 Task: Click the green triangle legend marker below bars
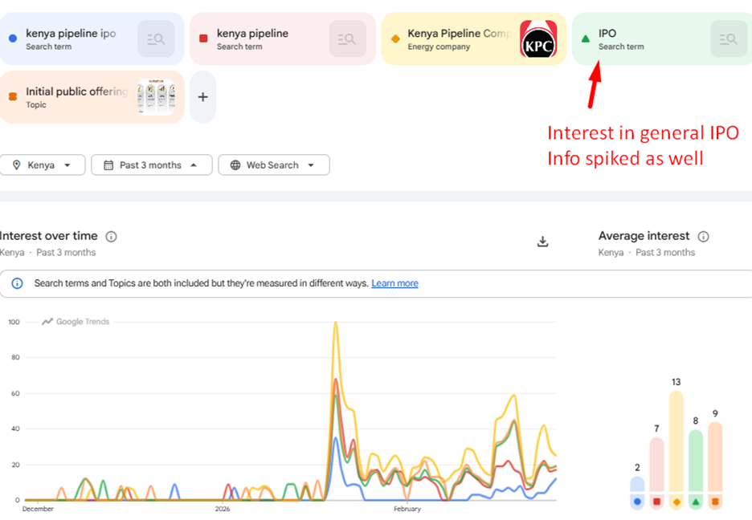point(696,502)
